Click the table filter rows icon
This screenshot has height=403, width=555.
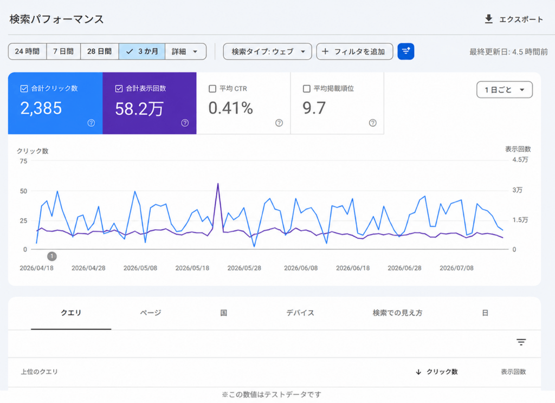pos(521,342)
